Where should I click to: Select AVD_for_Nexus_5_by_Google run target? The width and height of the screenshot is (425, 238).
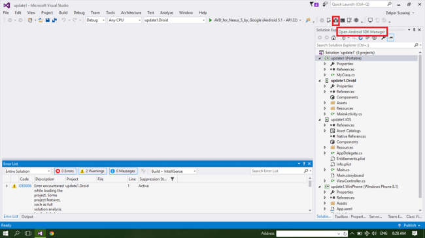256,20
